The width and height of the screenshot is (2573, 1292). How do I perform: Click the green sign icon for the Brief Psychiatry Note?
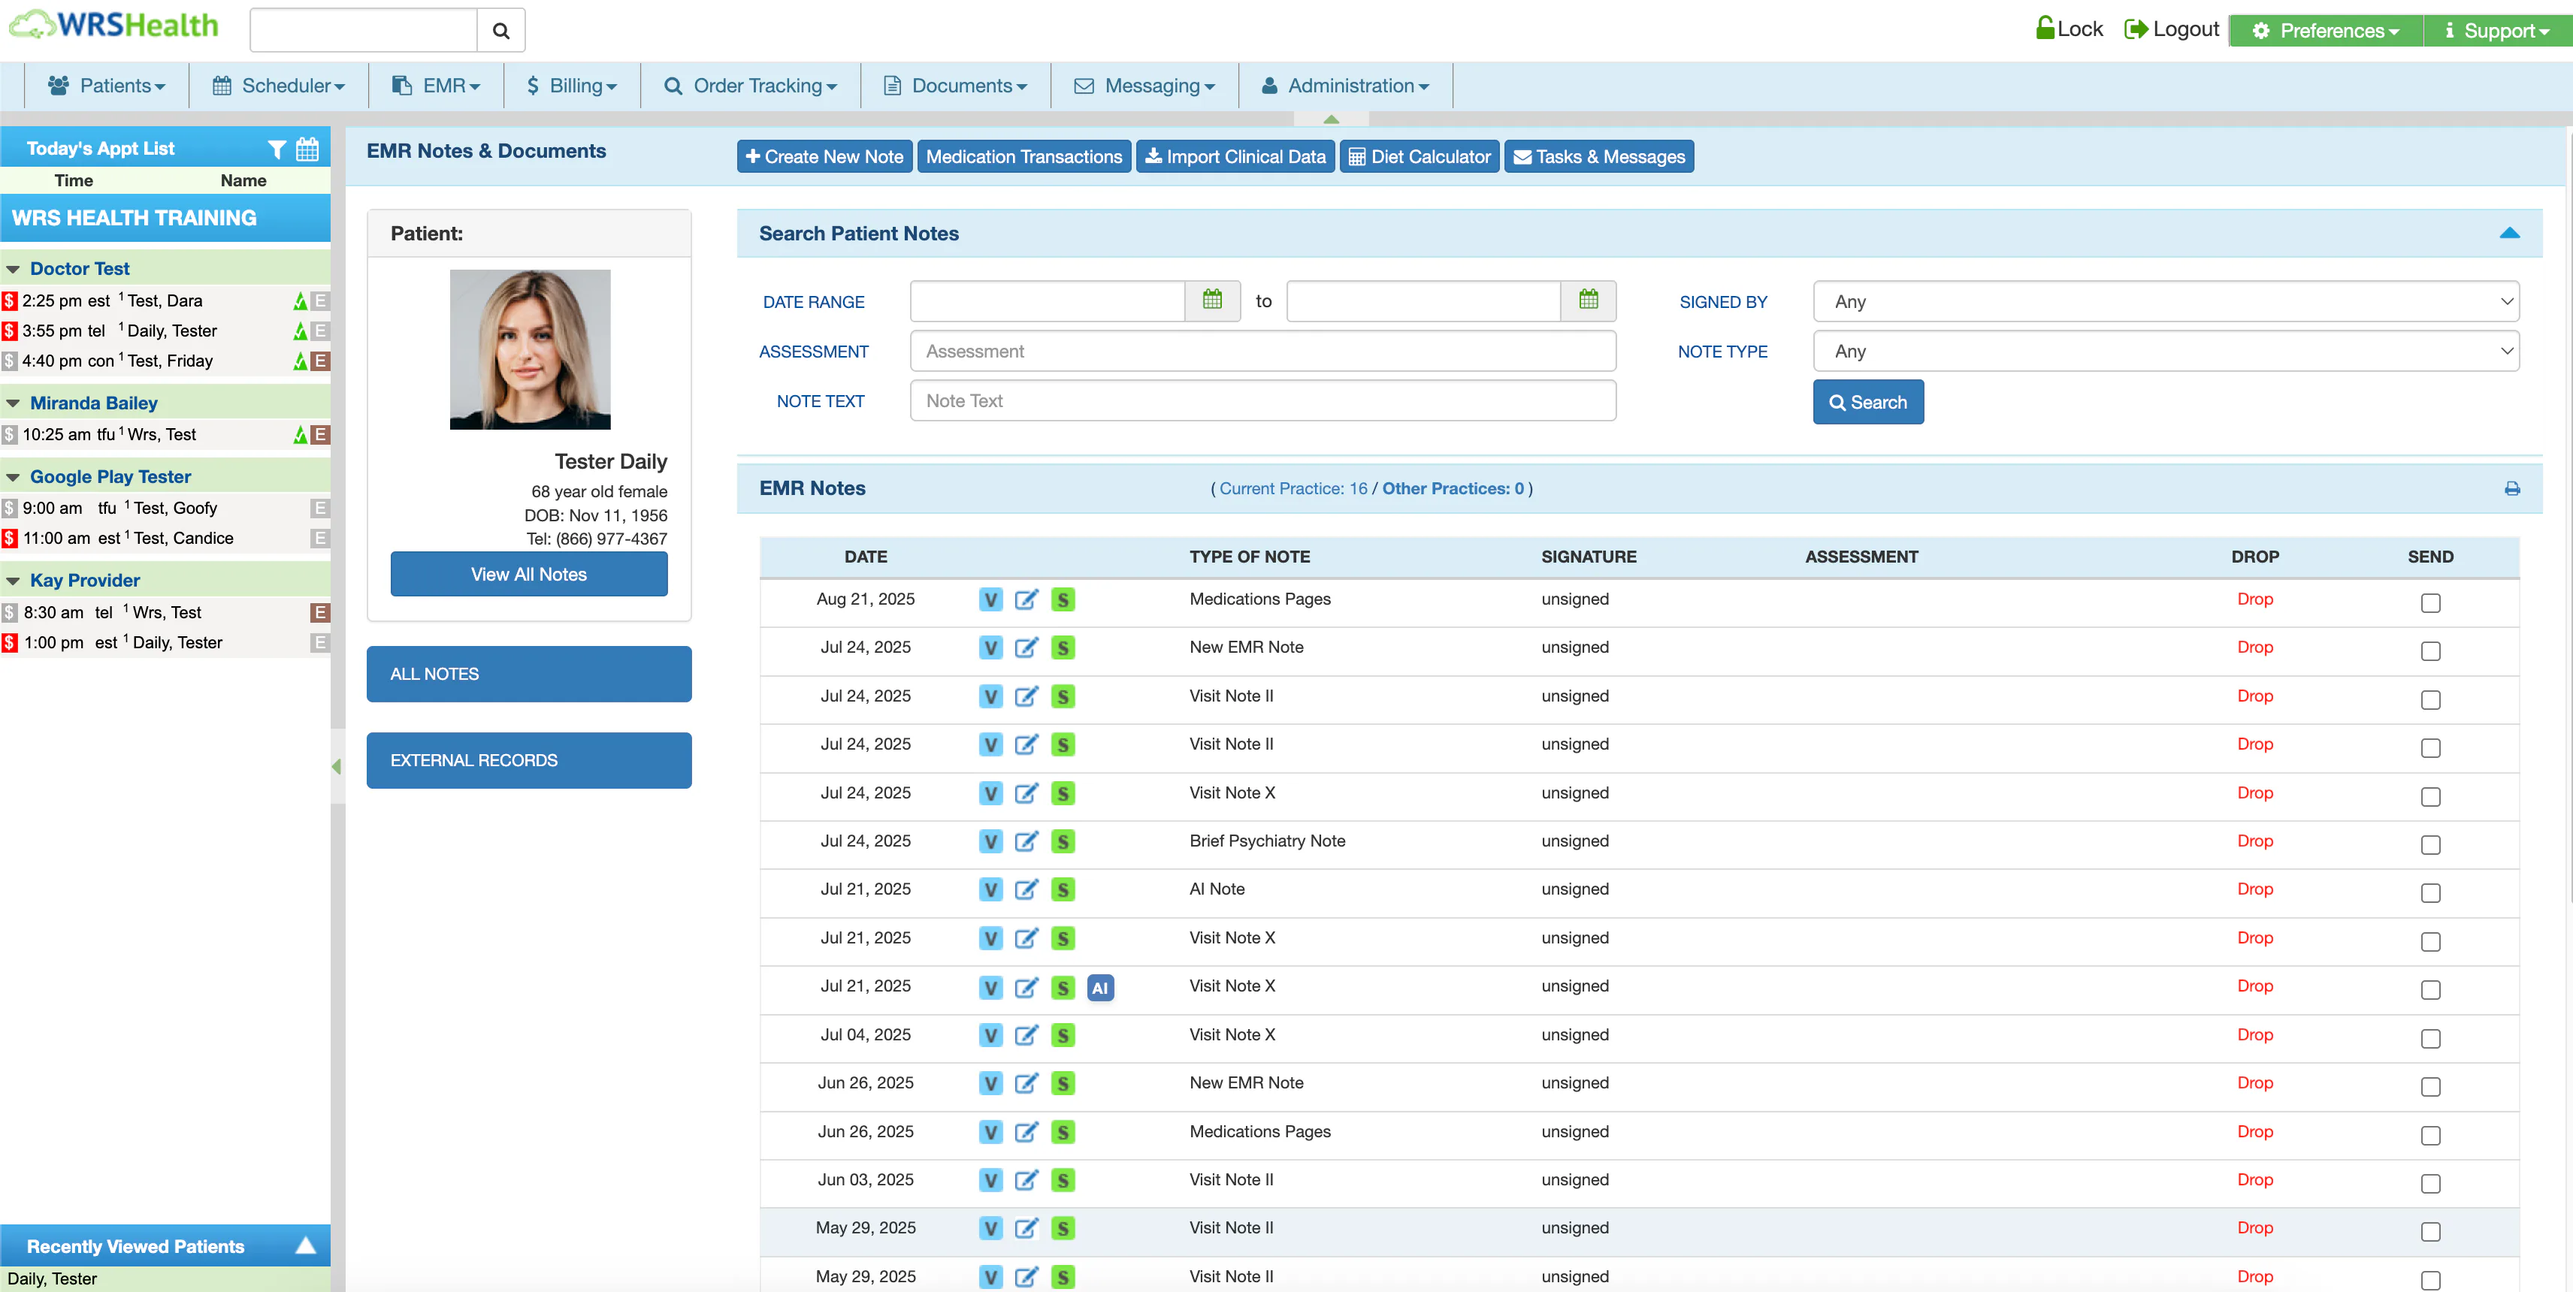[x=1063, y=842]
